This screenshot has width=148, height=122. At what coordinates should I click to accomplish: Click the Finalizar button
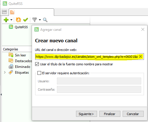pyautogui.click(x=110, y=114)
